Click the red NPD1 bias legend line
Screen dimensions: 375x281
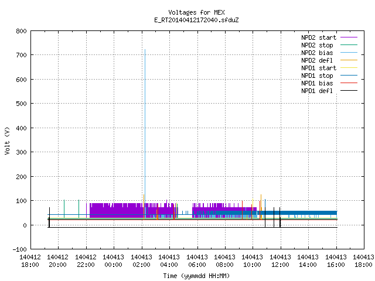point(349,83)
